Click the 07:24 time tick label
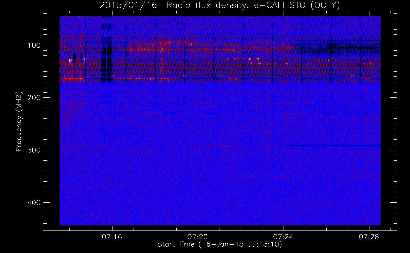The width and height of the screenshot is (410, 253). [x=283, y=237]
